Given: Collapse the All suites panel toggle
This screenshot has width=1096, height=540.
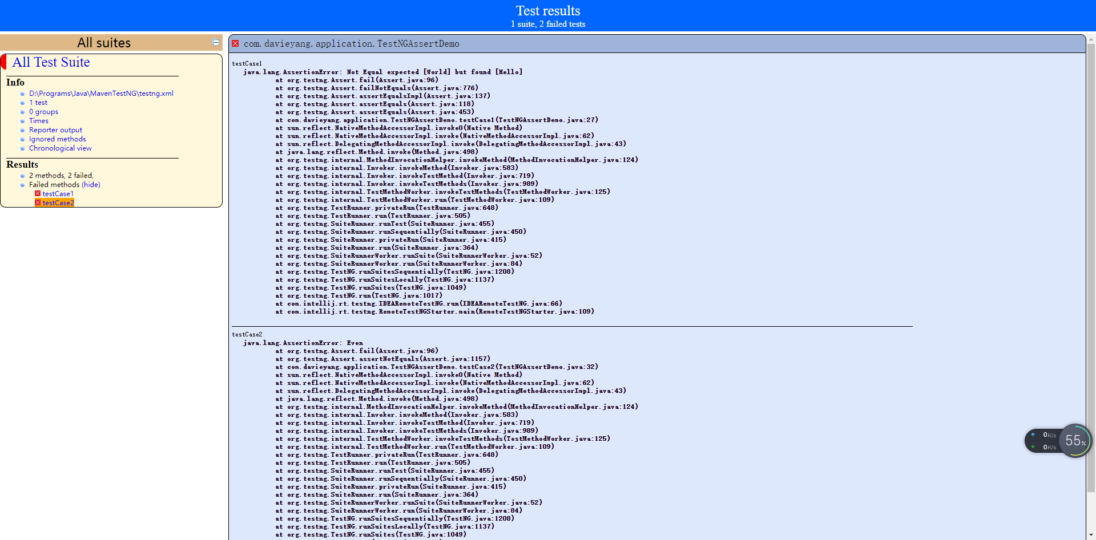Looking at the screenshot, I should (x=216, y=42).
